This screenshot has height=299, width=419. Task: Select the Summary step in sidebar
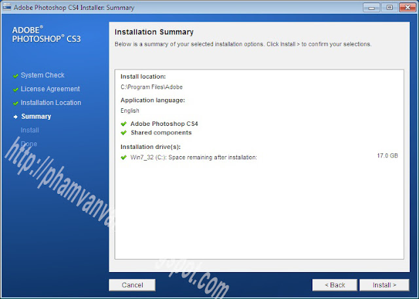click(36, 117)
